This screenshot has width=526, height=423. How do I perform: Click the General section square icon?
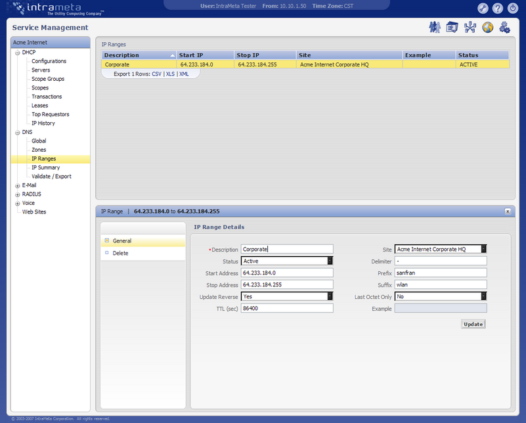pyautogui.click(x=106, y=240)
